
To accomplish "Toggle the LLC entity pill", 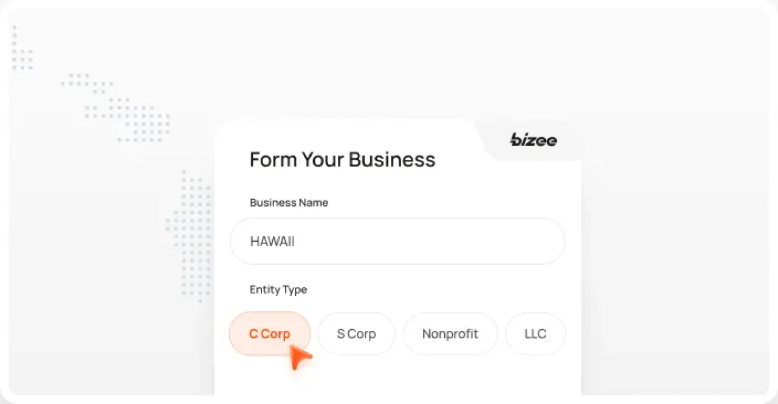I will click(x=535, y=334).
